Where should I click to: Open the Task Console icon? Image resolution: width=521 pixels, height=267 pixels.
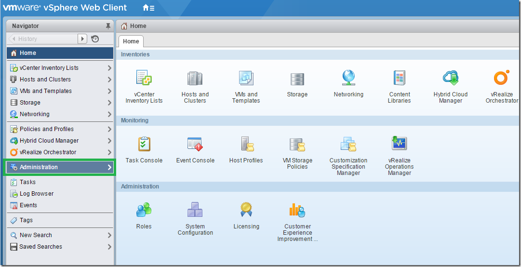(x=144, y=144)
